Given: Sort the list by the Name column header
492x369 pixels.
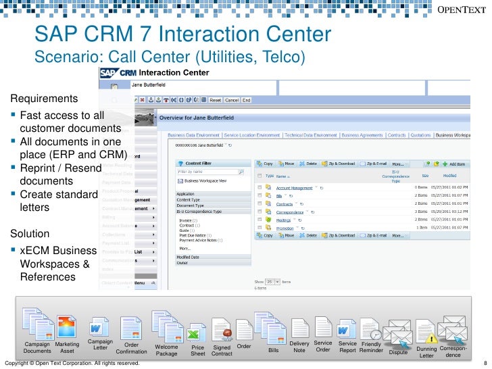Looking at the screenshot, I should tap(281, 176).
